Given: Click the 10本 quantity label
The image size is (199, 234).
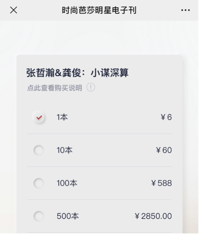Looking at the screenshot, I should click(64, 151).
